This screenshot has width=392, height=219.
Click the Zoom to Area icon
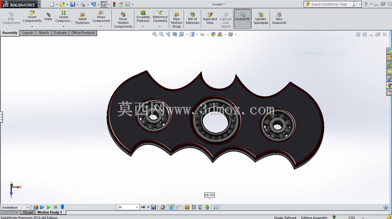(x=161, y=34)
